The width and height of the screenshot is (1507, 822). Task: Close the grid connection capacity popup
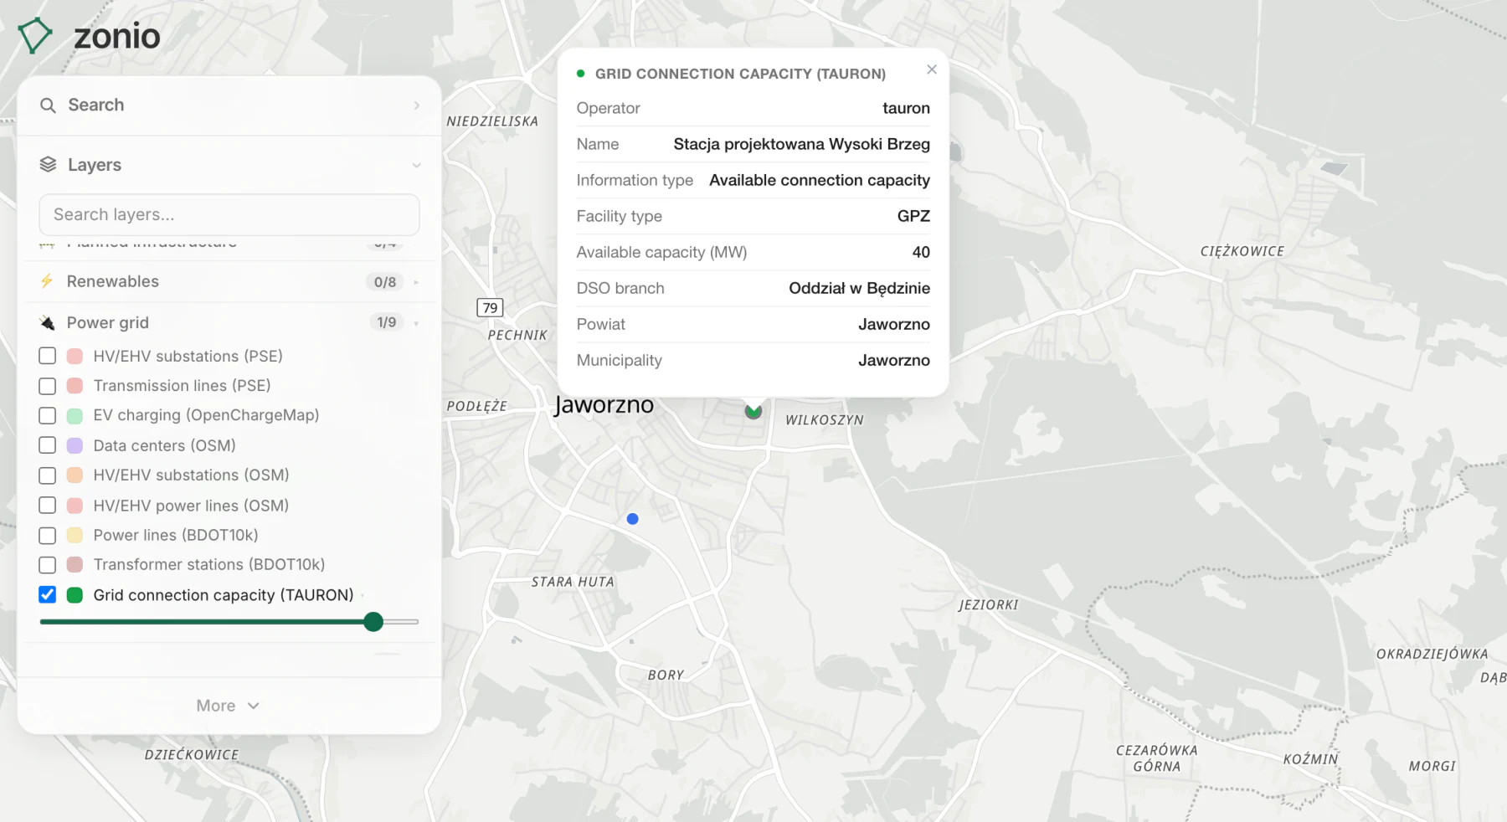932,69
